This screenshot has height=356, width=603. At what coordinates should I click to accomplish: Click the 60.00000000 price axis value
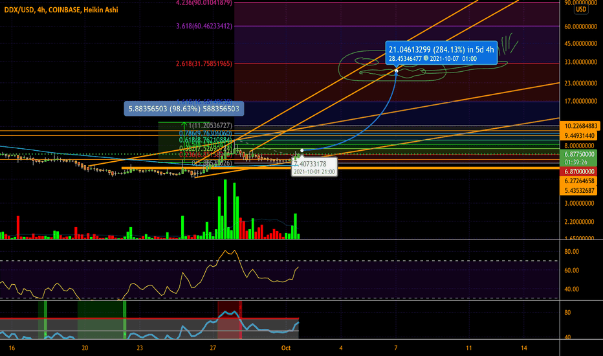click(581, 27)
